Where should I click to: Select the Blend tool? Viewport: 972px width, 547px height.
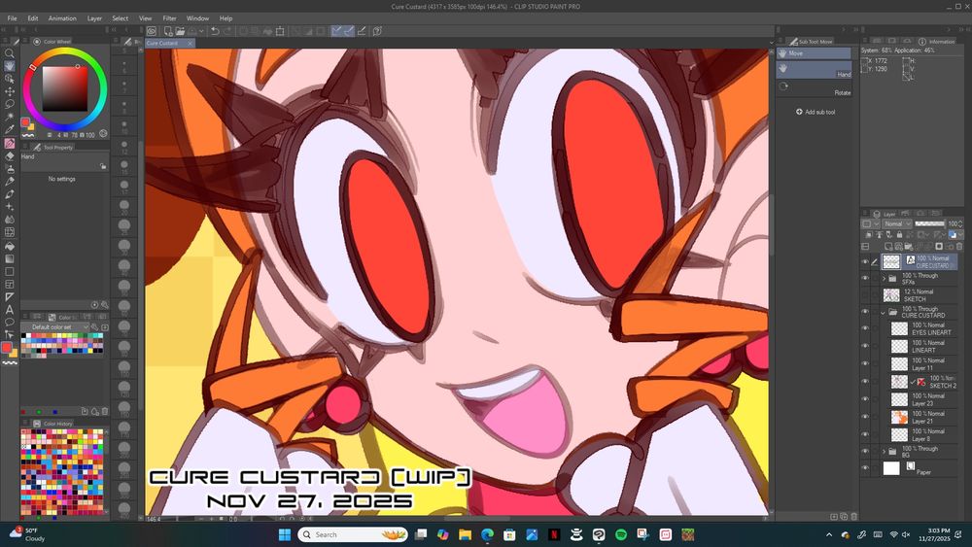tap(10, 220)
